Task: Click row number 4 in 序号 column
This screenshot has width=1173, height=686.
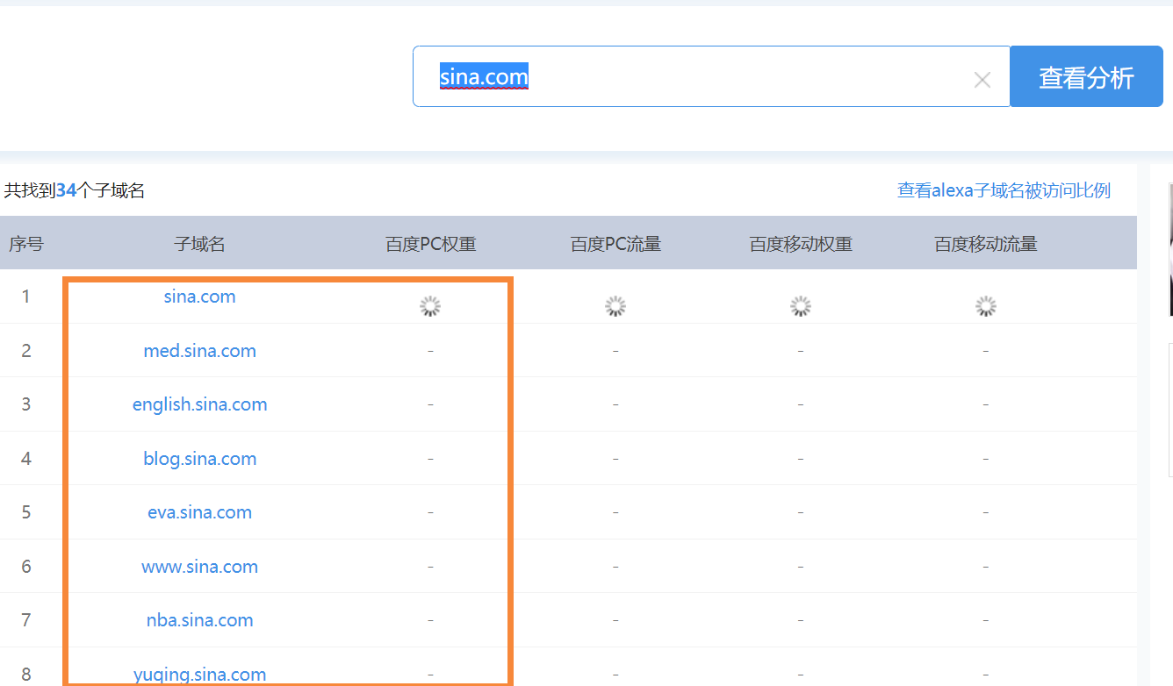Action: coord(25,459)
